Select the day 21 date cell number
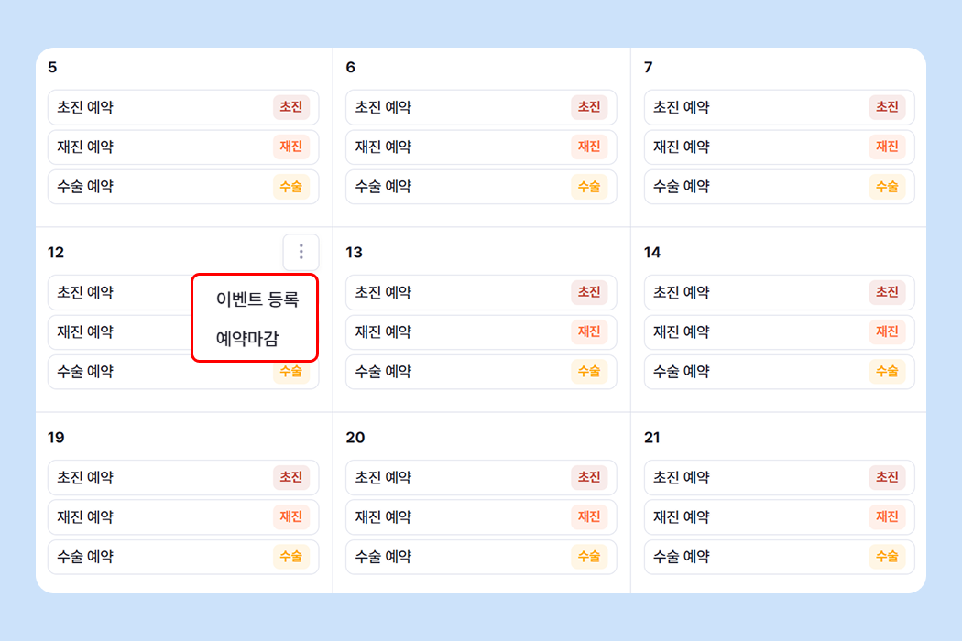This screenshot has width=962, height=641. click(x=652, y=438)
